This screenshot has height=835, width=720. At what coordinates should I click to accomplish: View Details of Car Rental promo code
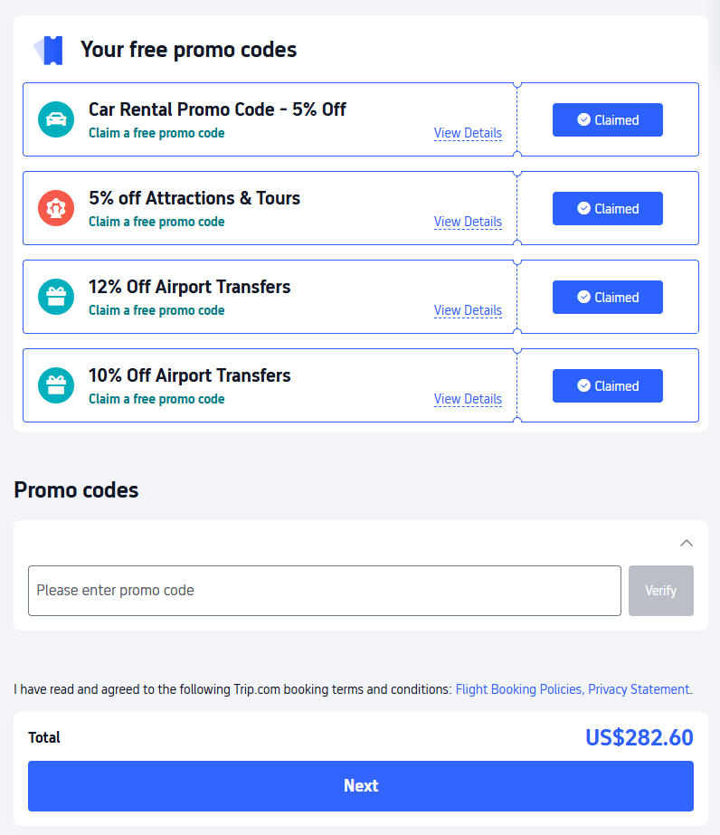coord(468,133)
